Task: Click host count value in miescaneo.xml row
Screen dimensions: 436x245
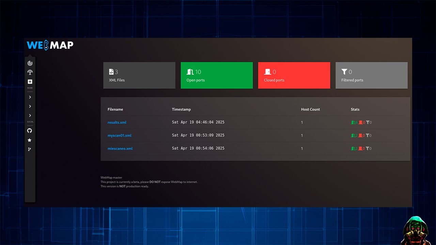Action: coord(302,149)
